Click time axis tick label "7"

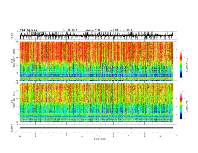129,136
